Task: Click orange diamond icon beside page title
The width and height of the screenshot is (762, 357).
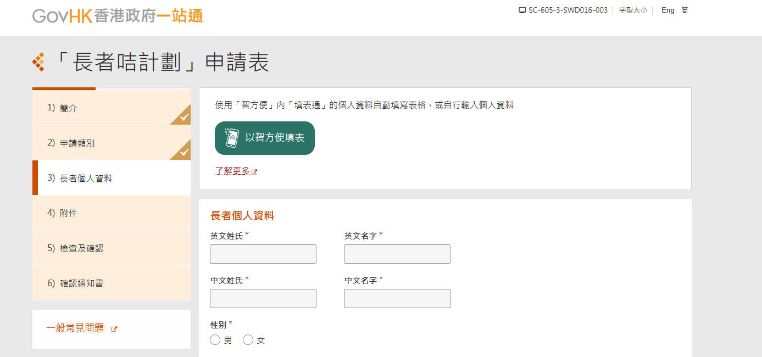Action: (38, 62)
